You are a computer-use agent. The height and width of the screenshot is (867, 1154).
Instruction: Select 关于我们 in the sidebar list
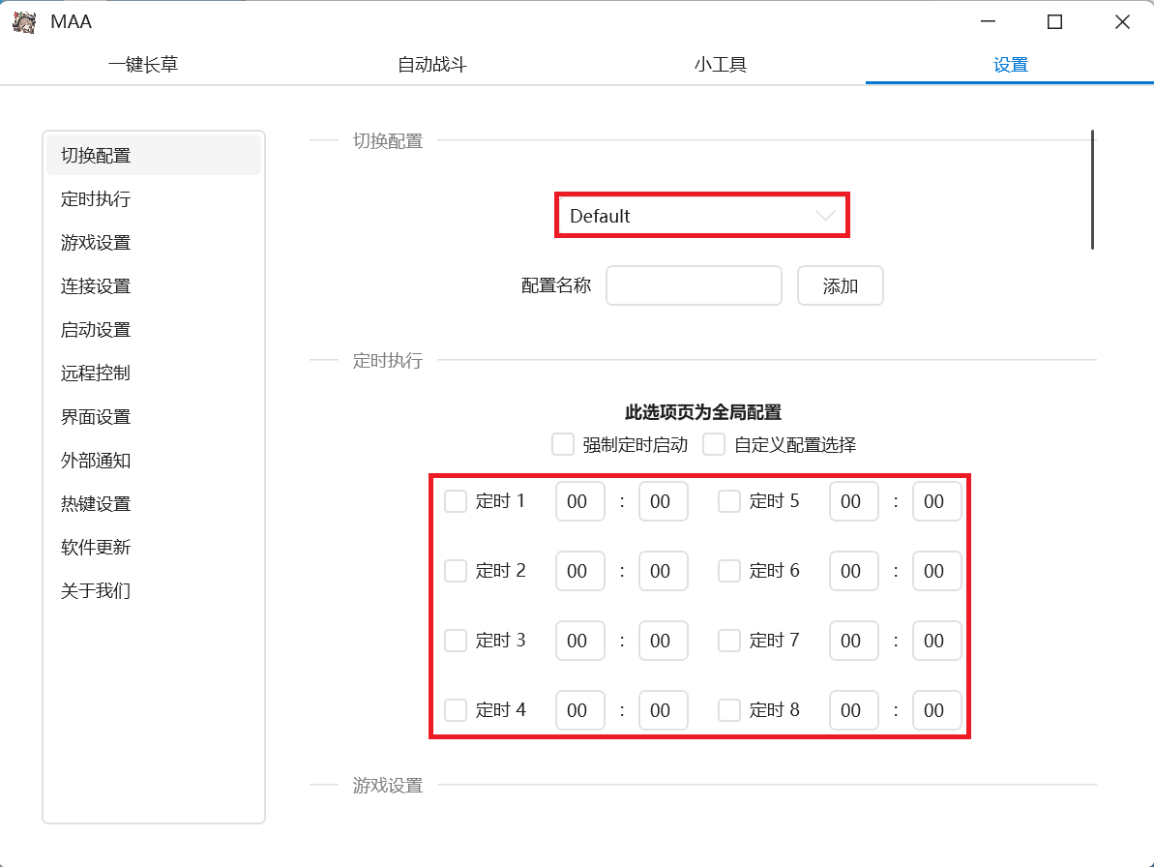[96, 591]
